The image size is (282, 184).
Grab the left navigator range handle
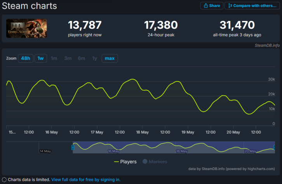tap(73, 148)
